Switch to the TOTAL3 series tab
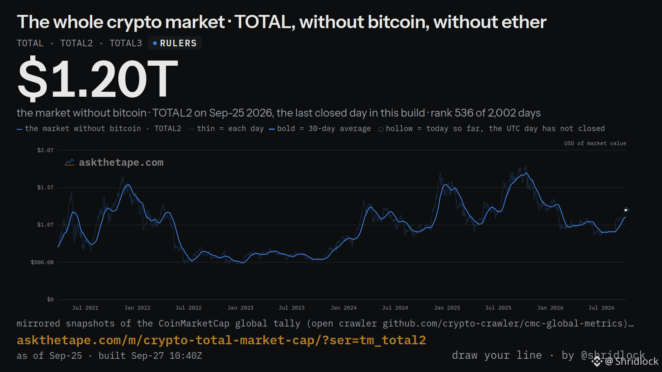 pyautogui.click(x=126, y=43)
